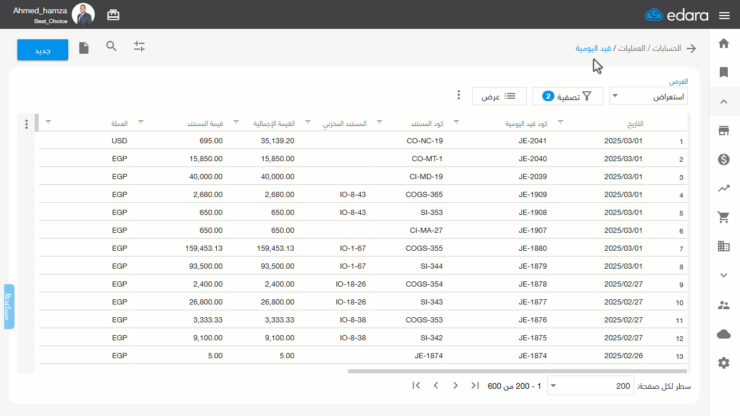Open filter for كود المستند column
The height and width of the screenshot is (416, 740).
[379, 122]
